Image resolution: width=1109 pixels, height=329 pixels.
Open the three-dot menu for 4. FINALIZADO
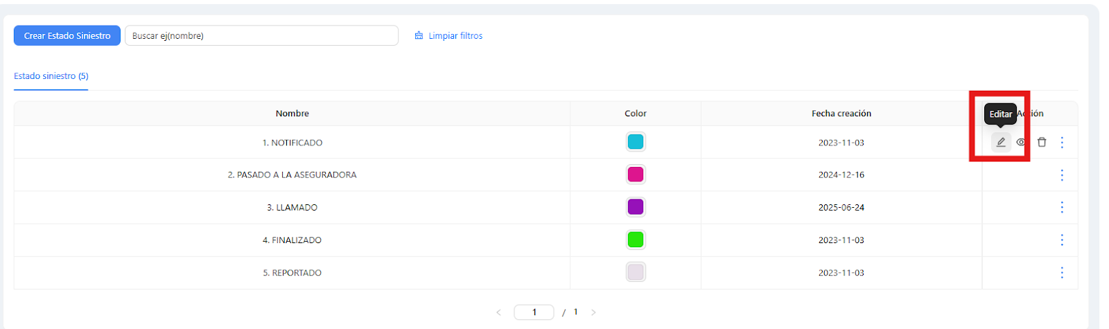(1062, 240)
